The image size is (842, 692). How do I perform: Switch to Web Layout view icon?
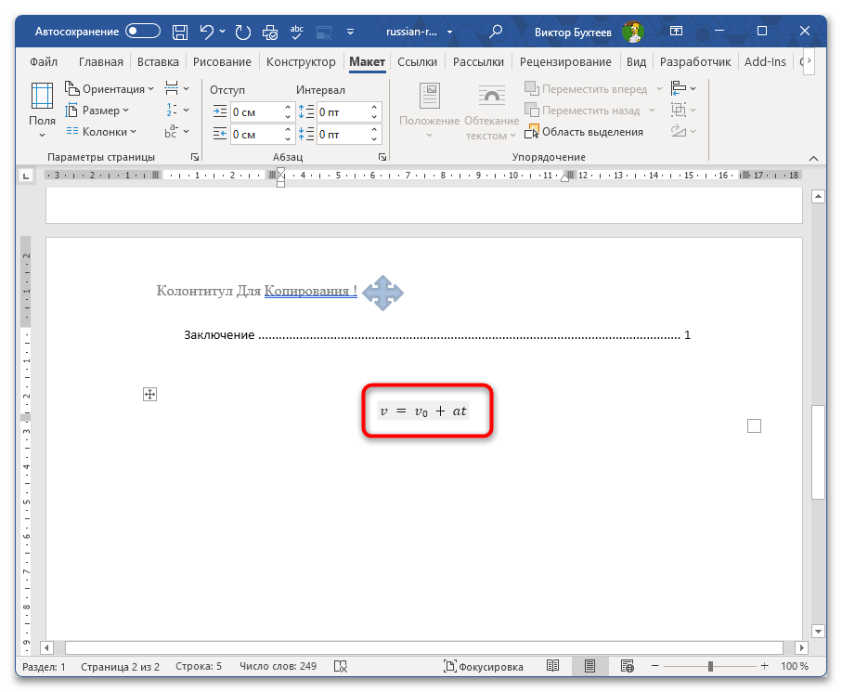pyautogui.click(x=628, y=666)
